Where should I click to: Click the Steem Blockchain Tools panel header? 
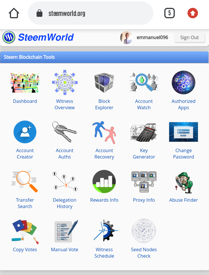(104, 57)
